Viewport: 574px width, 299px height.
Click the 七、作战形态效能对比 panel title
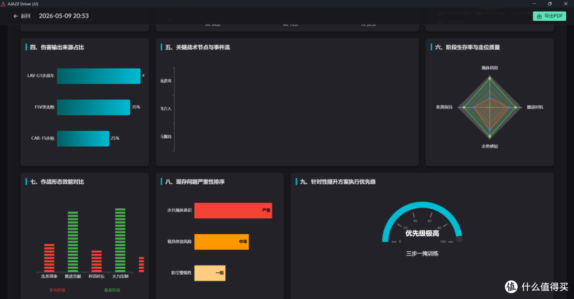[x=57, y=182]
